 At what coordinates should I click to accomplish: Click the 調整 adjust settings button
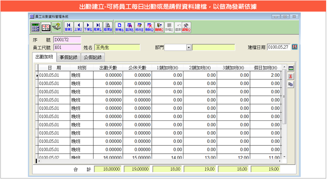coord(186,27)
